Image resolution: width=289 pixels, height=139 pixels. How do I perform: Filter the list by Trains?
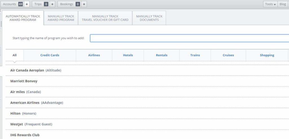[x=195, y=55]
